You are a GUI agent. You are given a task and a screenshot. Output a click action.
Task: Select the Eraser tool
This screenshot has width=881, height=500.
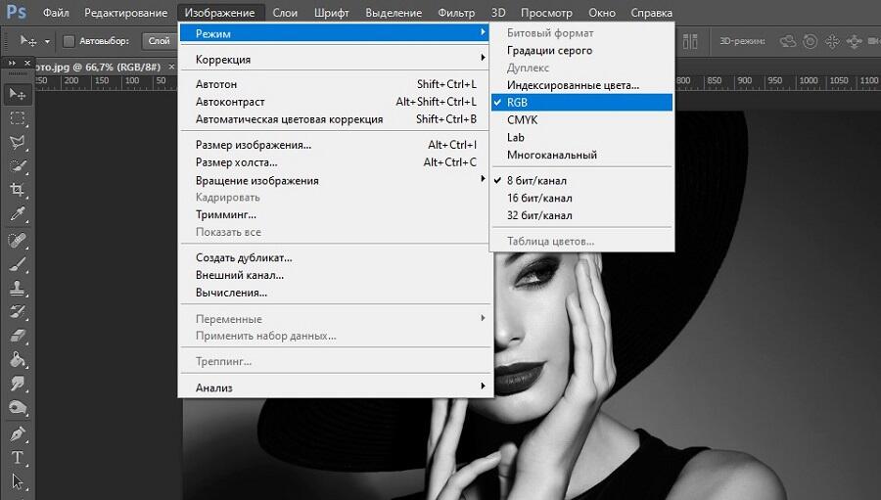[x=18, y=337]
